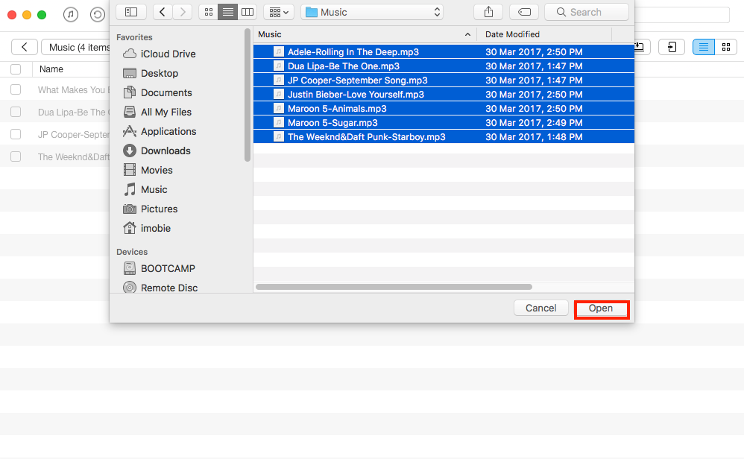Screen dimensions: 744x459
Task: Click the edit tags icon in dialog
Action: [524, 12]
